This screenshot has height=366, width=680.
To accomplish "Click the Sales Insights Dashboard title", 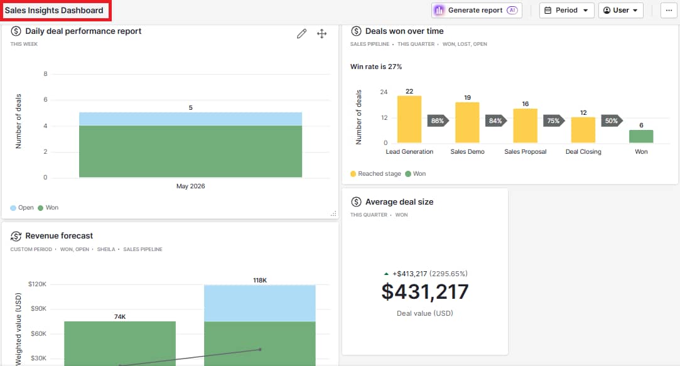I will tap(54, 11).
